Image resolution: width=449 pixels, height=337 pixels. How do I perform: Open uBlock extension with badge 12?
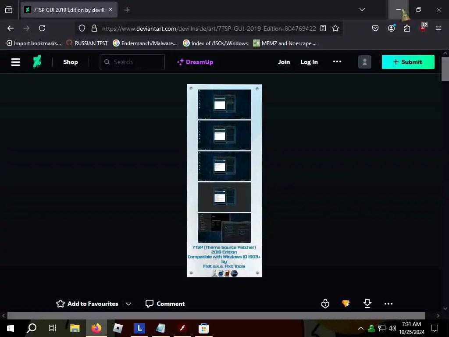(x=423, y=28)
